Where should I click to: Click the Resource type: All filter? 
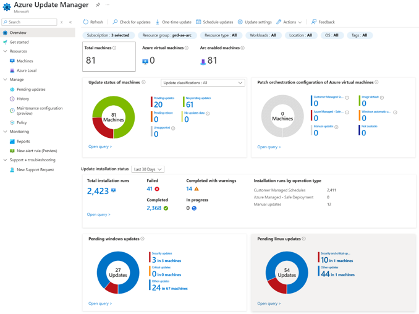221,35
